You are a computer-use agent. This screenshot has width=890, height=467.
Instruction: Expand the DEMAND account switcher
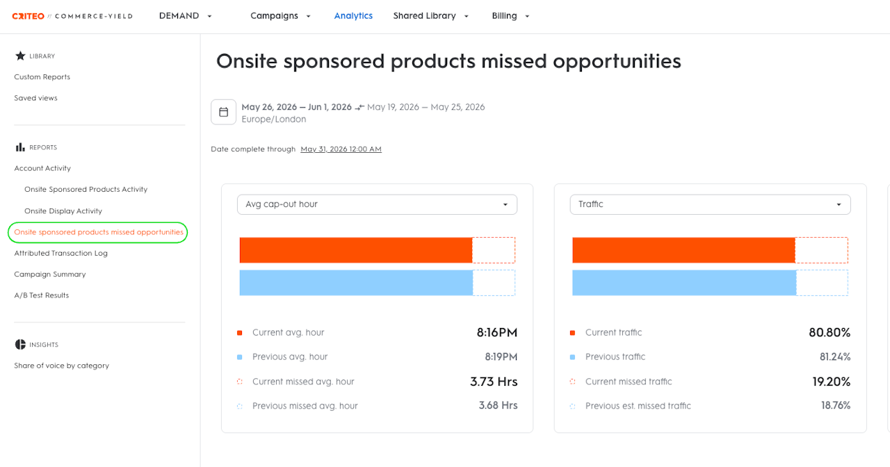(x=186, y=16)
